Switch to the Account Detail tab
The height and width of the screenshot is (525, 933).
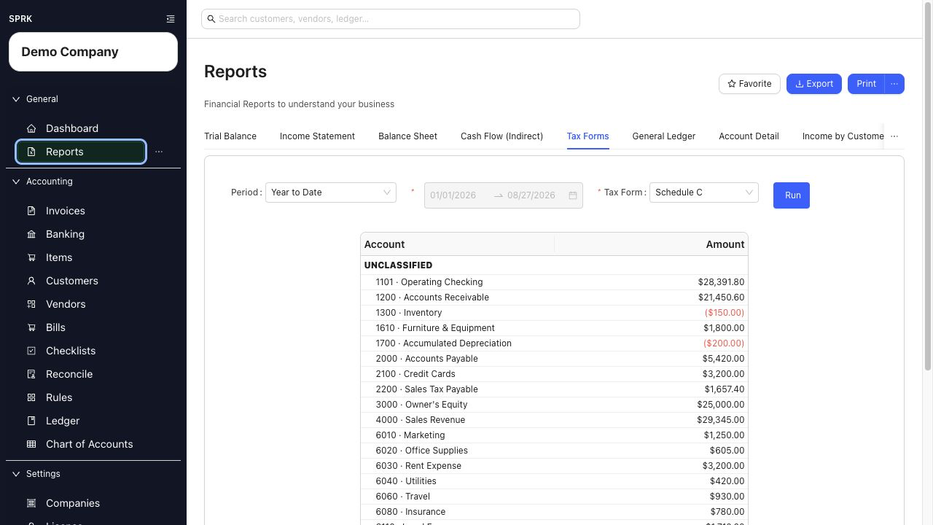click(749, 136)
